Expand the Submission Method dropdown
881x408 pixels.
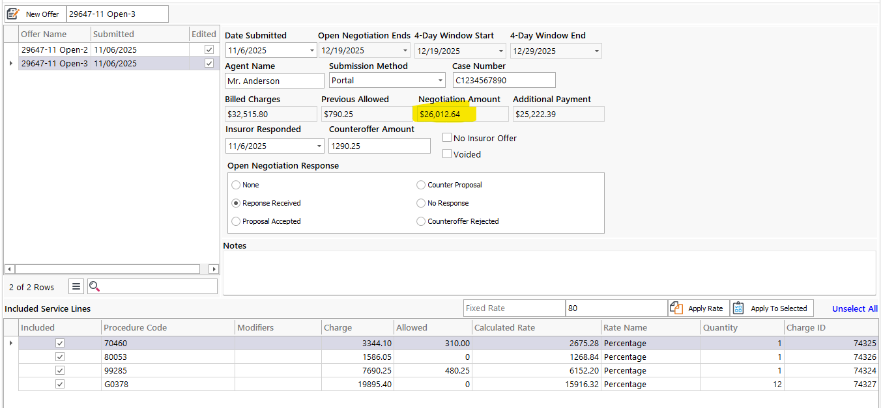pos(440,81)
